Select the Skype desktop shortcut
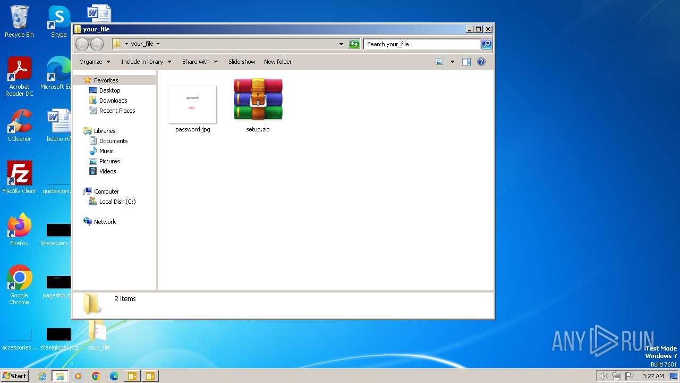Image resolution: width=680 pixels, height=383 pixels. [x=58, y=21]
